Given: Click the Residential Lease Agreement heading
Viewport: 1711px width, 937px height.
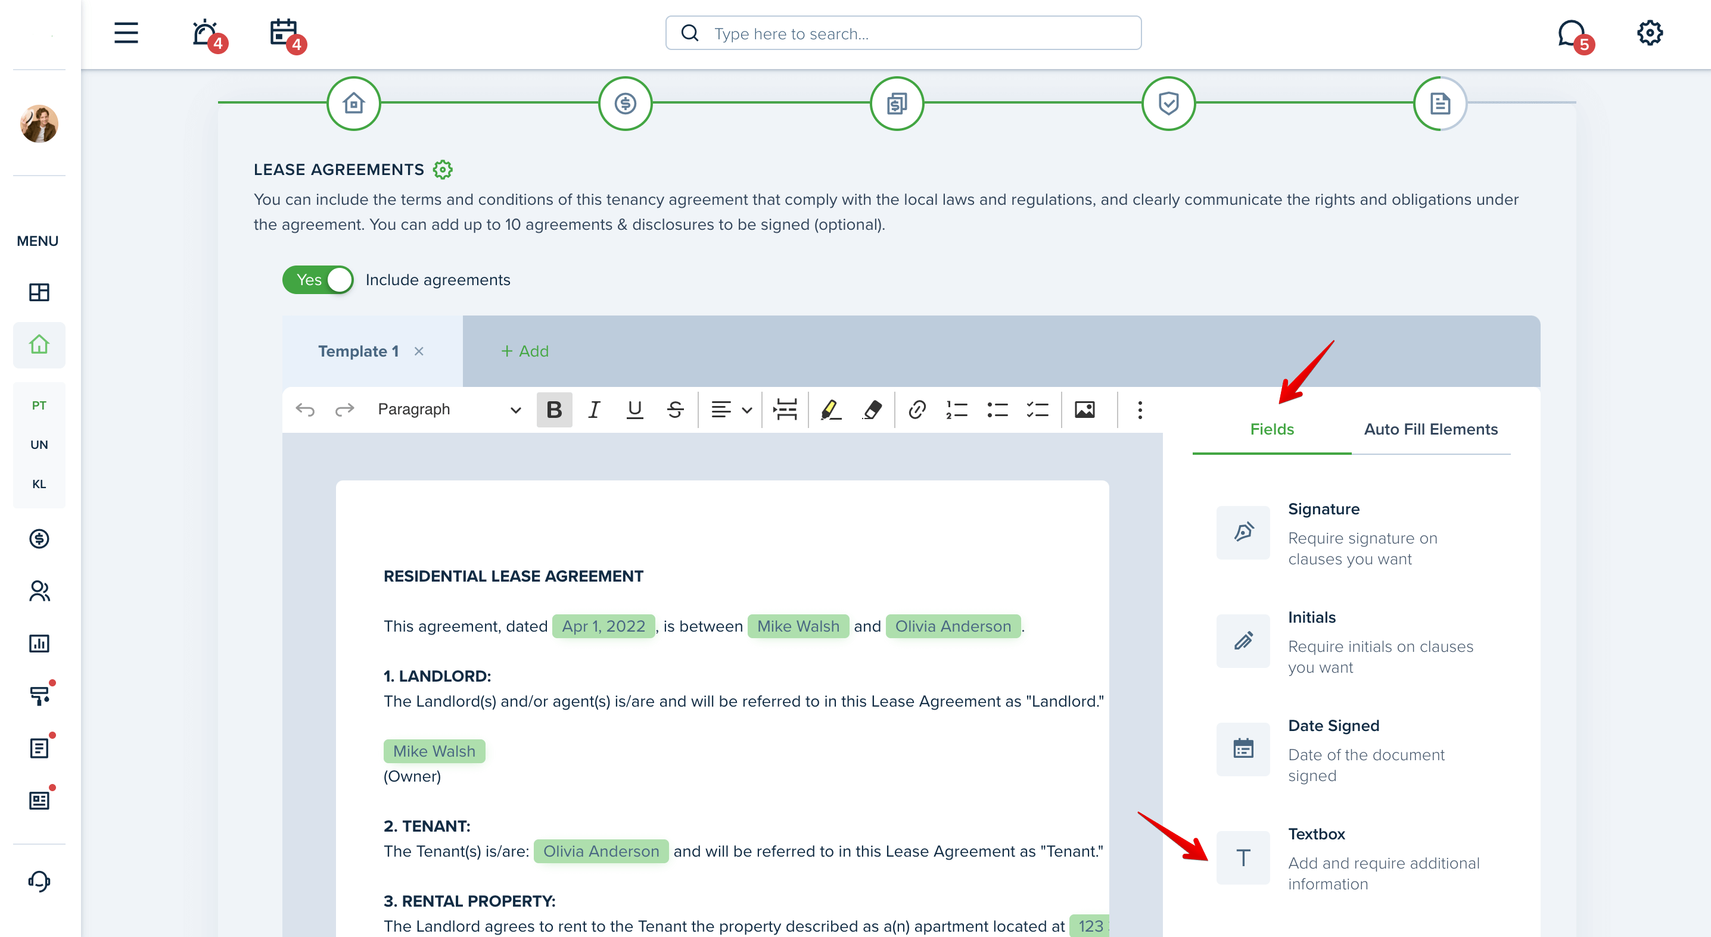Looking at the screenshot, I should pos(514,576).
